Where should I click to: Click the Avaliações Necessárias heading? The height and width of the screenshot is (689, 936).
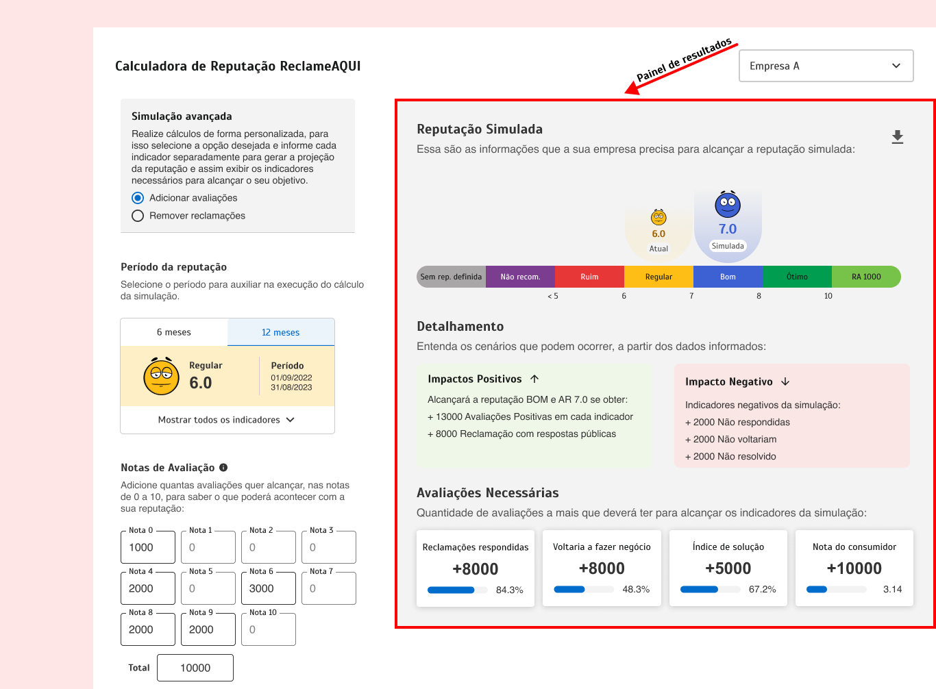click(x=488, y=493)
